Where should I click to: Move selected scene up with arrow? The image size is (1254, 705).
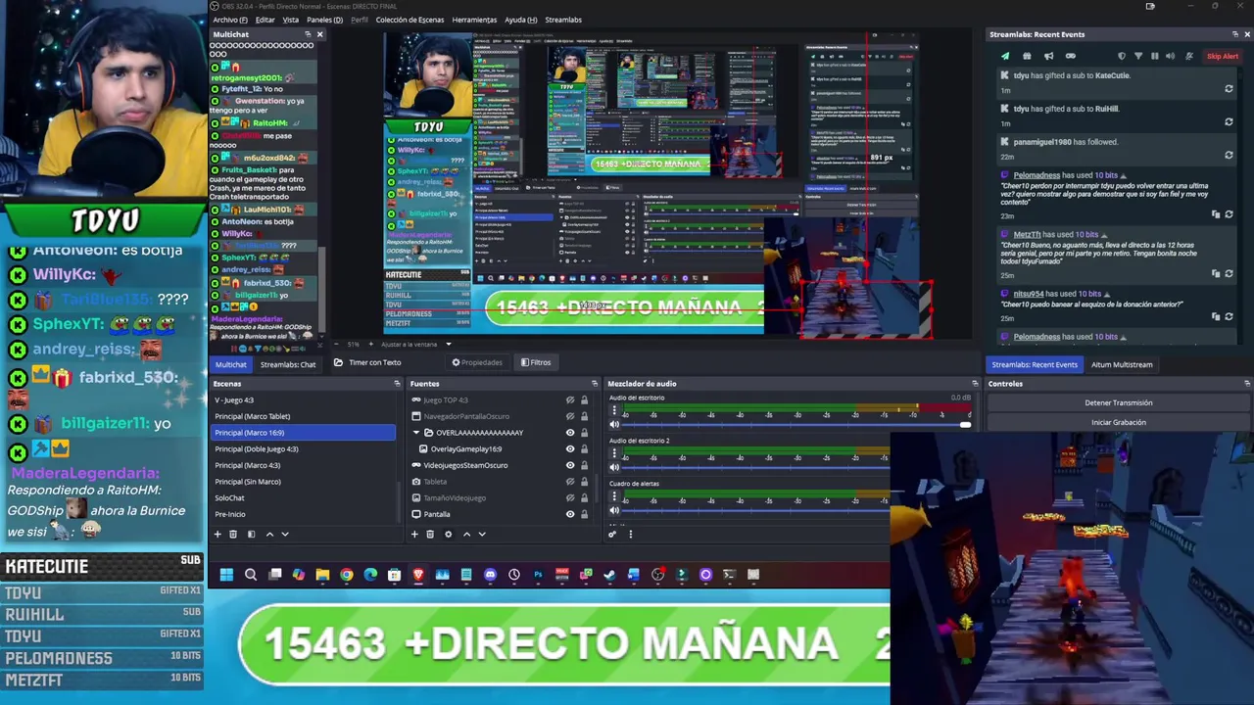pyautogui.click(x=269, y=534)
